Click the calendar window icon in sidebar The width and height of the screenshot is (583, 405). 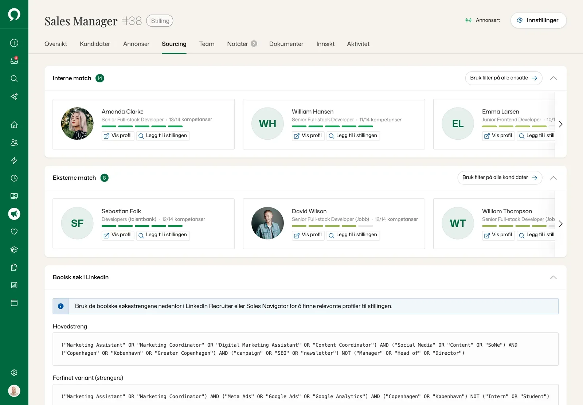[14, 303]
